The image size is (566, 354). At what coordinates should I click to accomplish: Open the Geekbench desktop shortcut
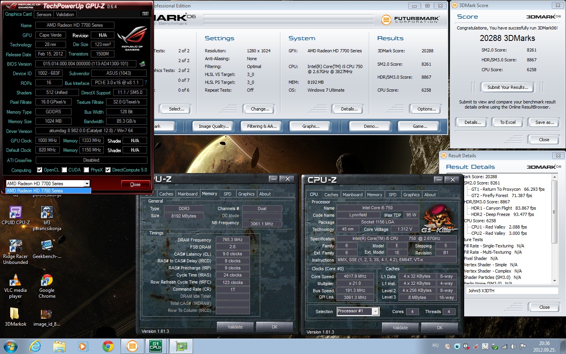coord(47,249)
